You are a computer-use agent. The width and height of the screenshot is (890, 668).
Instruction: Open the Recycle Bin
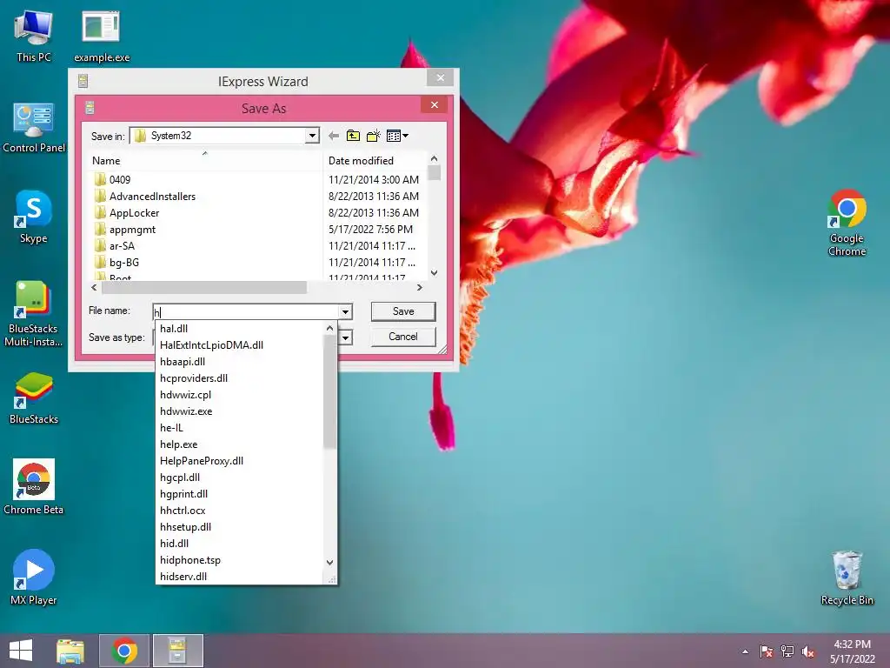847,578
